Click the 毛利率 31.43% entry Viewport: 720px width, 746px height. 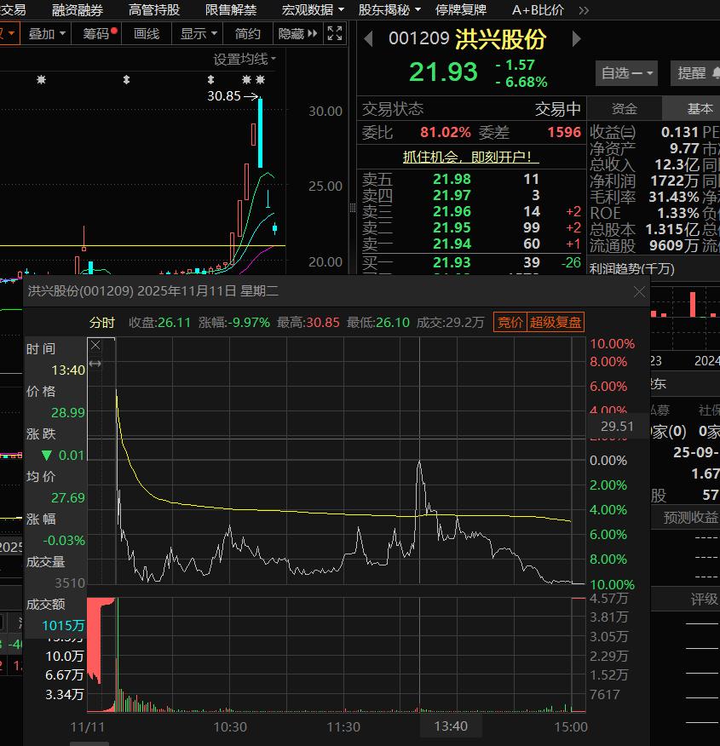click(644, 197)
